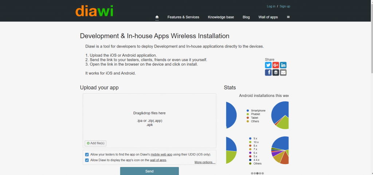
Task: Click the Share label above social icons
Action: (270, 60)
